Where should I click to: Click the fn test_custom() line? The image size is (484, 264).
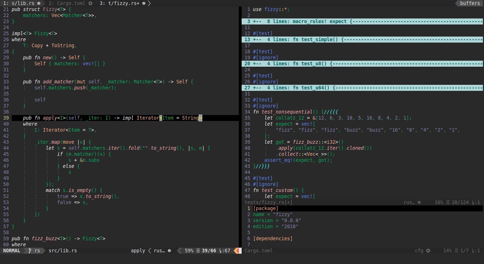point(279,190)
